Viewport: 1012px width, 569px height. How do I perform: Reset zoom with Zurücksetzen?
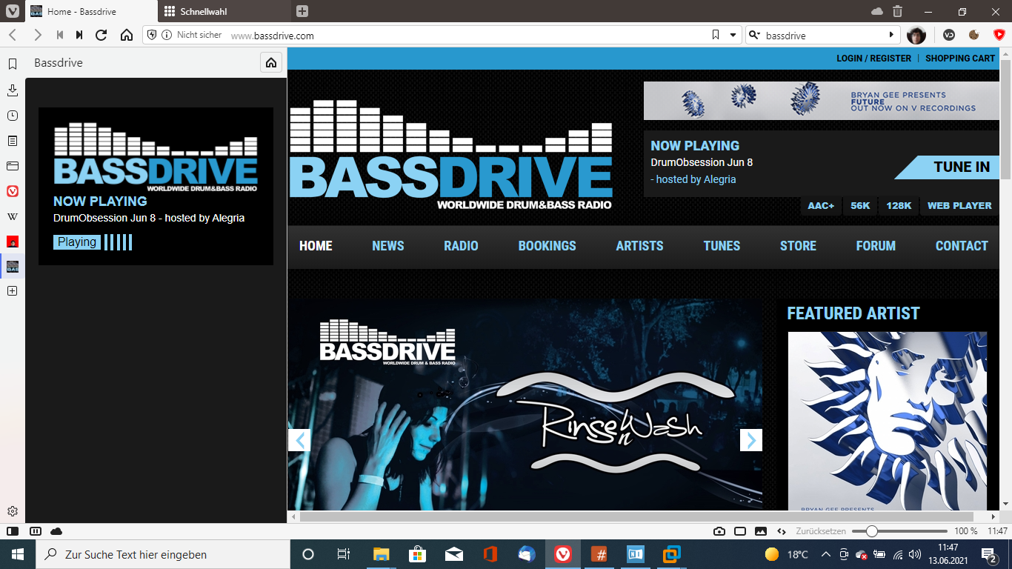(821, 531)
